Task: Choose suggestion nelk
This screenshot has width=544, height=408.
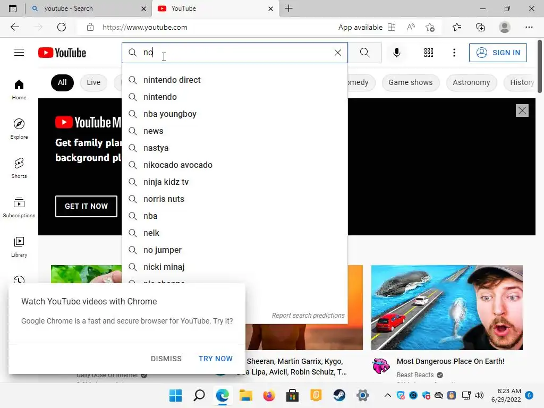Action: 234,233
